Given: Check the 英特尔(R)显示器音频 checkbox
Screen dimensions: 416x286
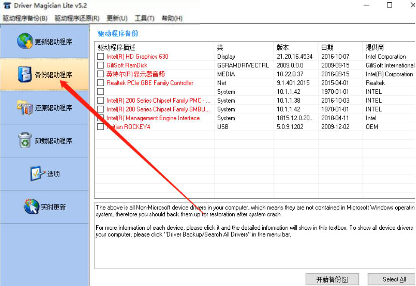Looking at the screenshot, I should [x=100, y=74].
